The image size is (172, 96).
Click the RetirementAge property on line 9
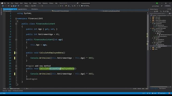(x=45, y=34)
